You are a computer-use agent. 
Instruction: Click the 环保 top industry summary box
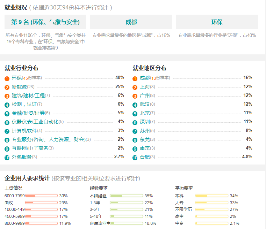(217, 22)
